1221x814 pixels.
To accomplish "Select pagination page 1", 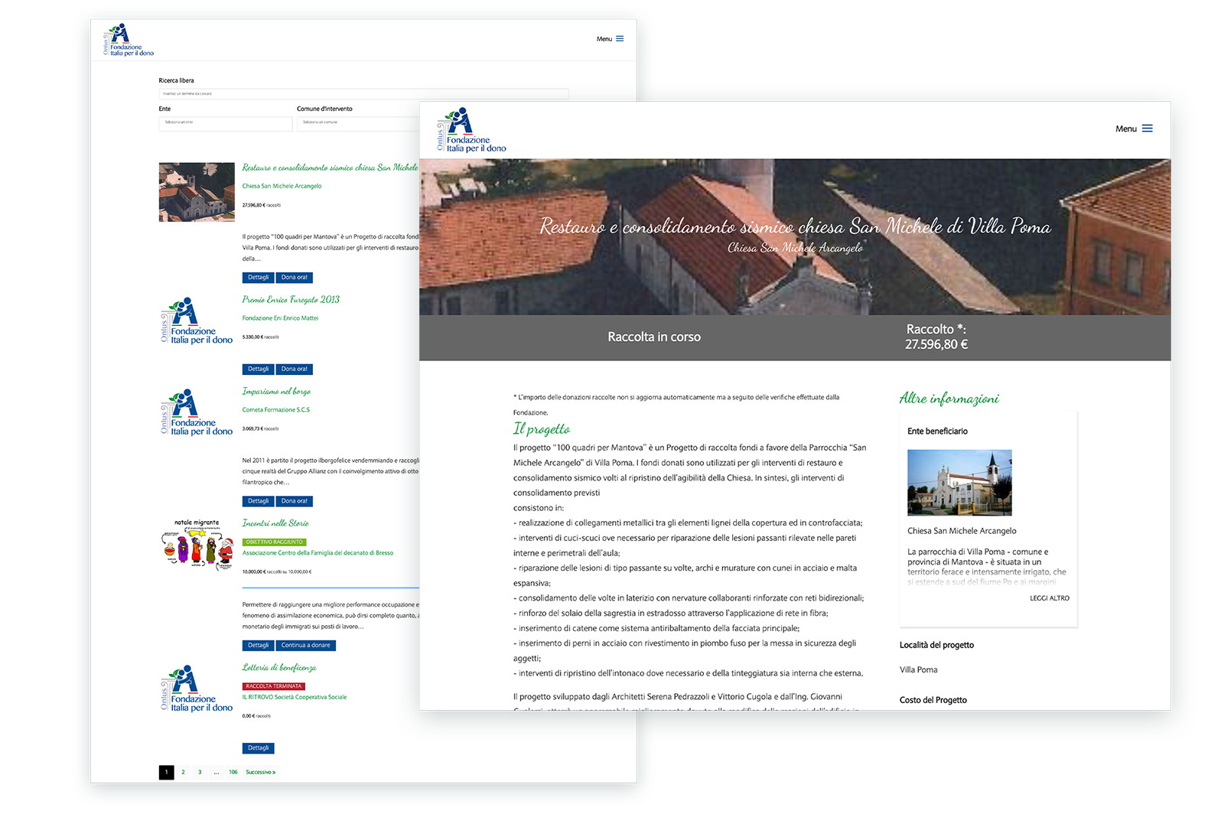I will click(x=167, y=773).
